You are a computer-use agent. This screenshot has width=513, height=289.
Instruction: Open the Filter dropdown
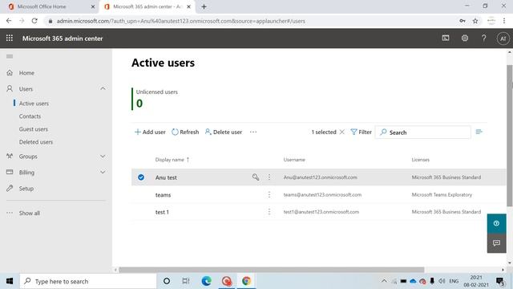361,132
